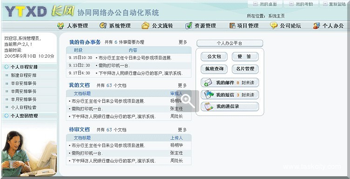
Task: Click the small icon beside 我的考勤
Action: point(291,4)
